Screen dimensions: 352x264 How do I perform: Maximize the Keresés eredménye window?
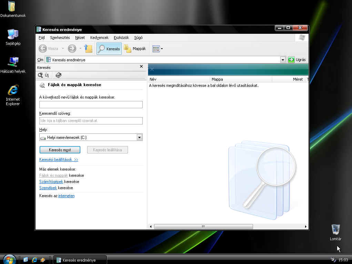click(x=288, y=28)
